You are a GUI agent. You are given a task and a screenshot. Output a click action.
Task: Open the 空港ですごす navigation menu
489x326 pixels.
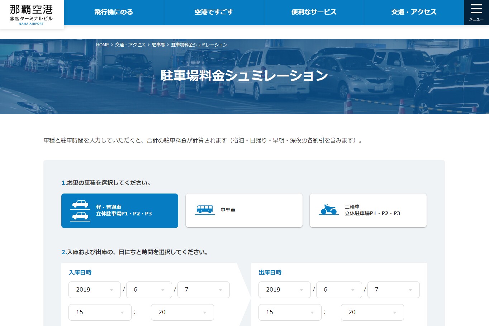tap(214, 13)
